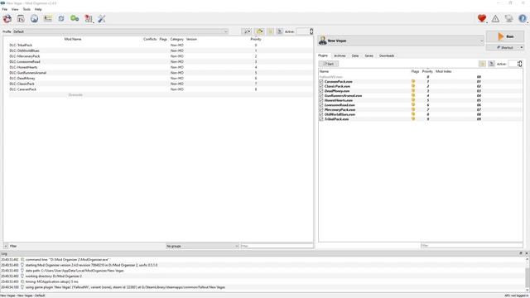Switch to the Downloads tab

pos(387,55)
